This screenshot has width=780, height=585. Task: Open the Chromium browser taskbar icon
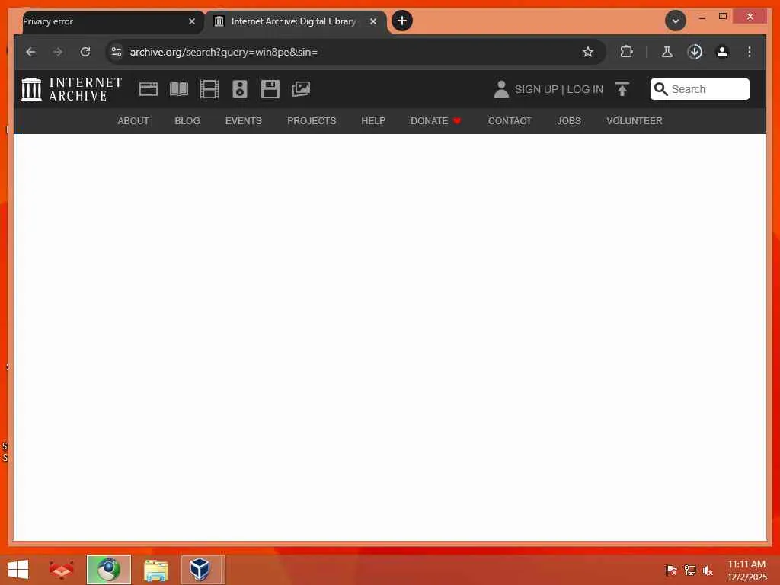(109, 570)
